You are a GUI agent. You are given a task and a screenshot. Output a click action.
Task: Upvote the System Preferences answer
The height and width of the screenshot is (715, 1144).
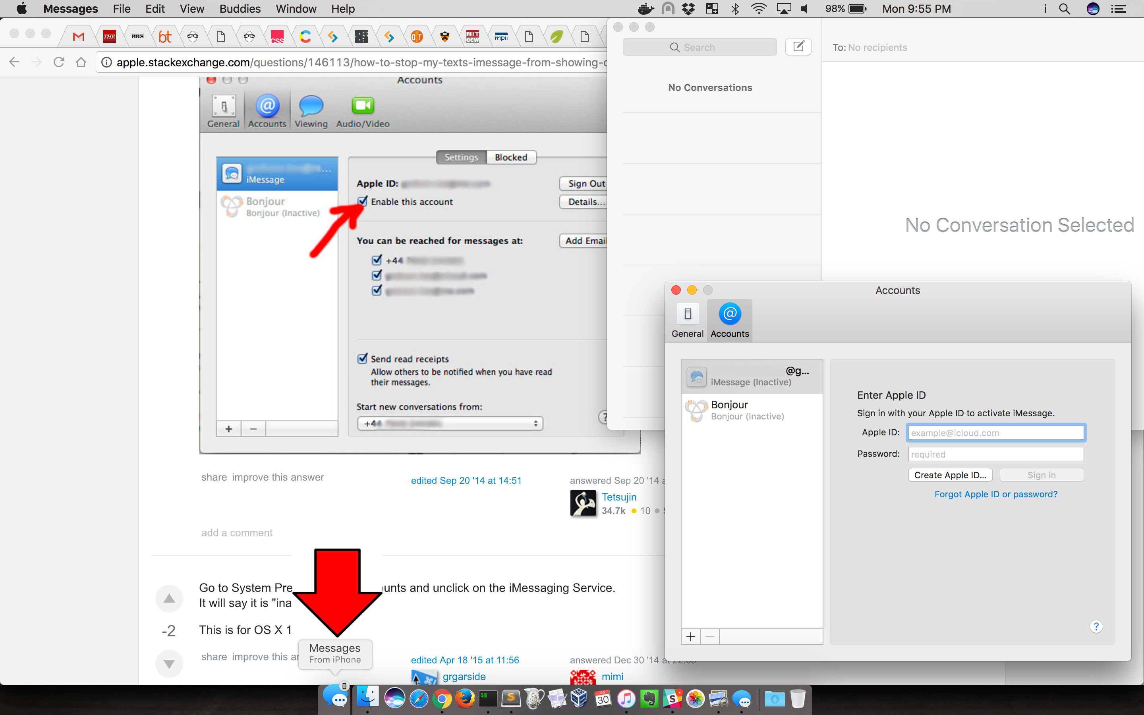(169, 599)
